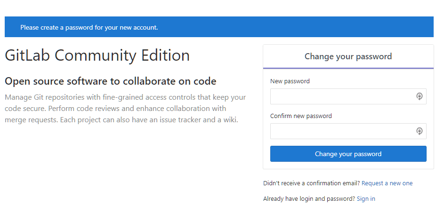
Task: Click the 'Please create a password' banner message
Action: (x=89, y=27)
